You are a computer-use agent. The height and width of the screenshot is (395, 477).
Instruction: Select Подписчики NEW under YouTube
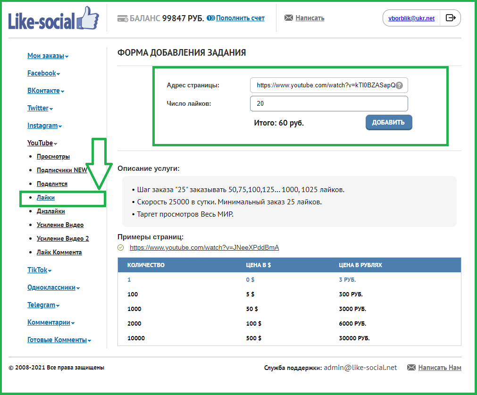pos(62,170)
